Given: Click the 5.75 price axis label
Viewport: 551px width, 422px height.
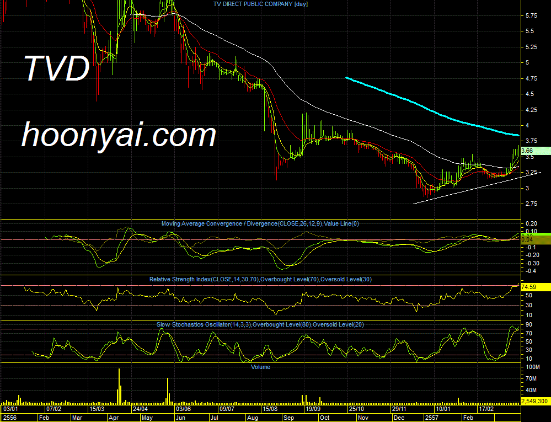Looking at the screenshot, I should (x=531, y=16).
